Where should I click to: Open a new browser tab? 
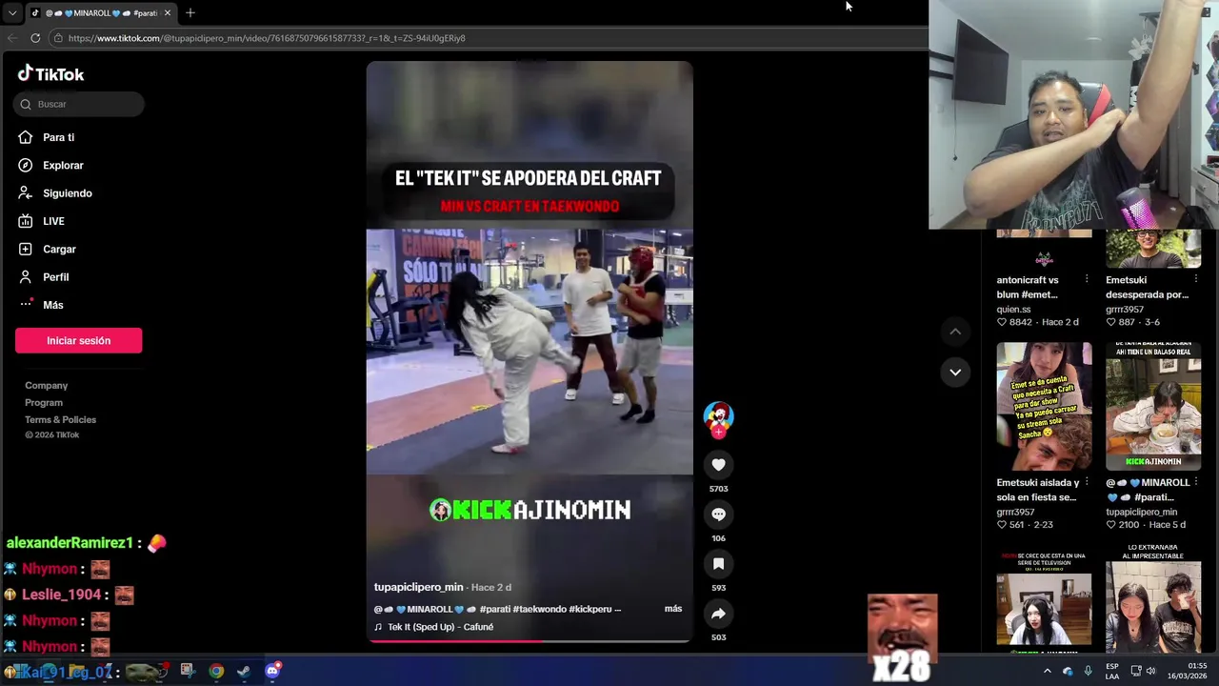click(x=190, y=13)
